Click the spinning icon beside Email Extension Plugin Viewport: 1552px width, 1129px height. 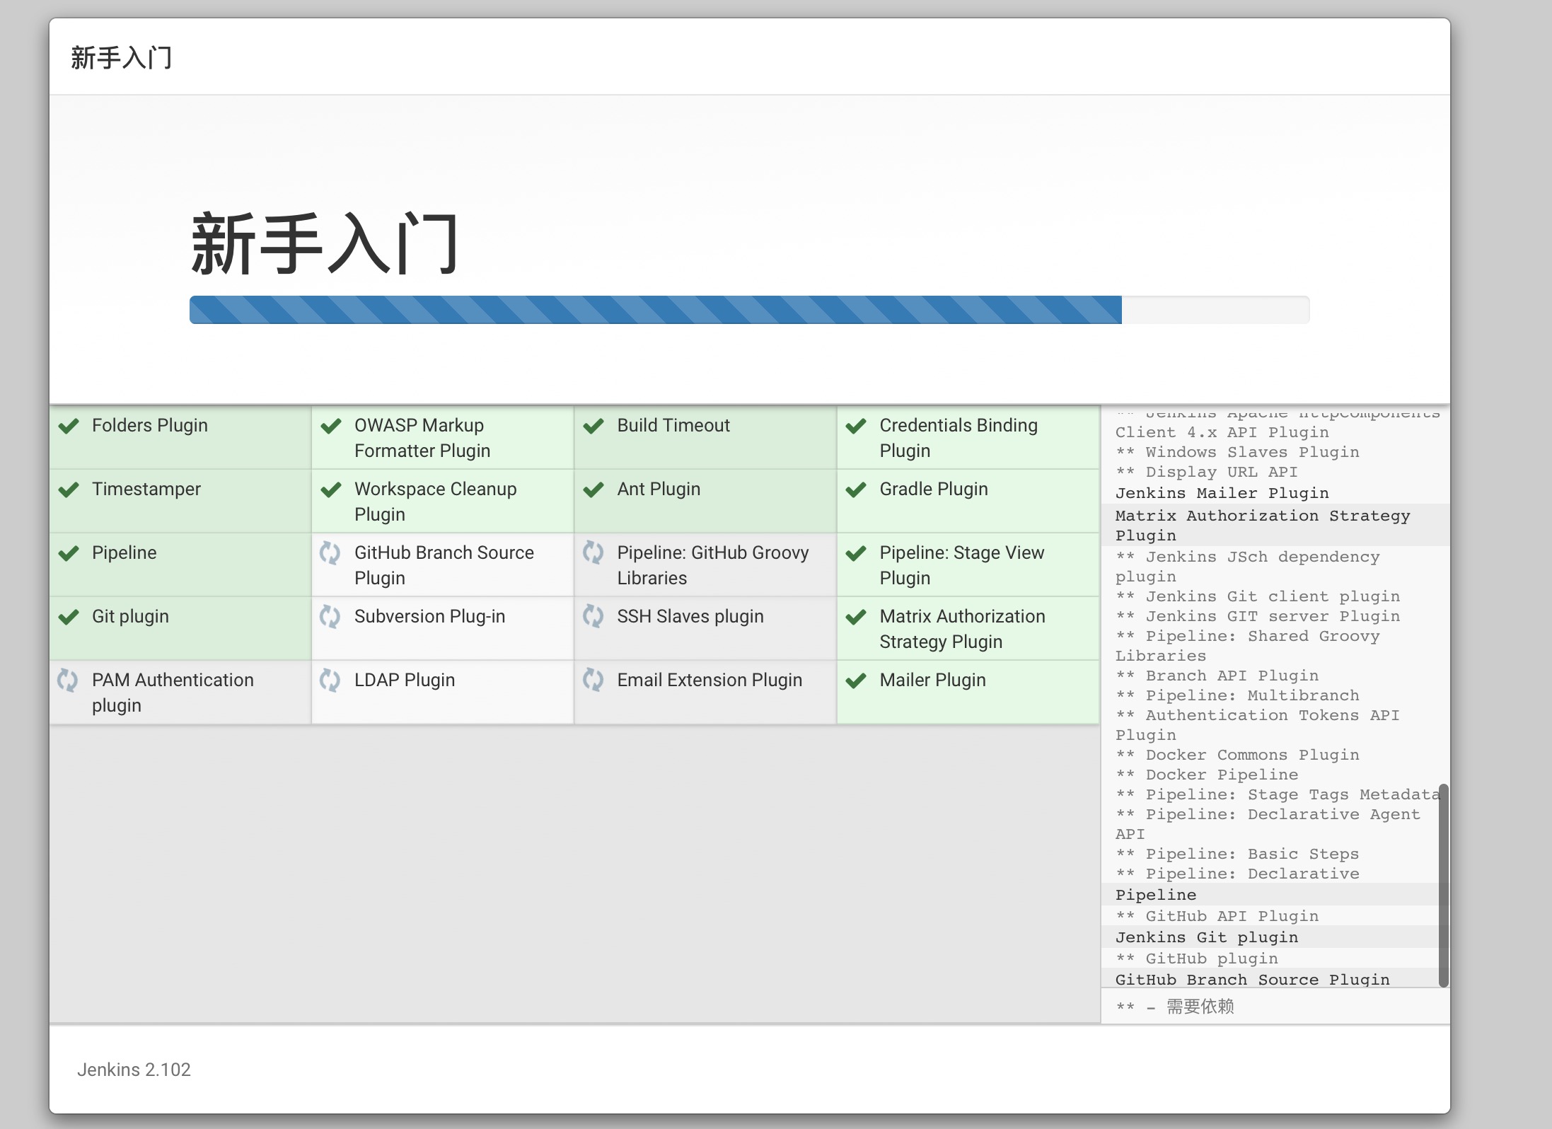(593, 681)
